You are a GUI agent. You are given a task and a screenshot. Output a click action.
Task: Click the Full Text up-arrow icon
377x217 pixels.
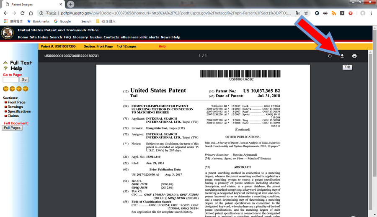[5, 63]
